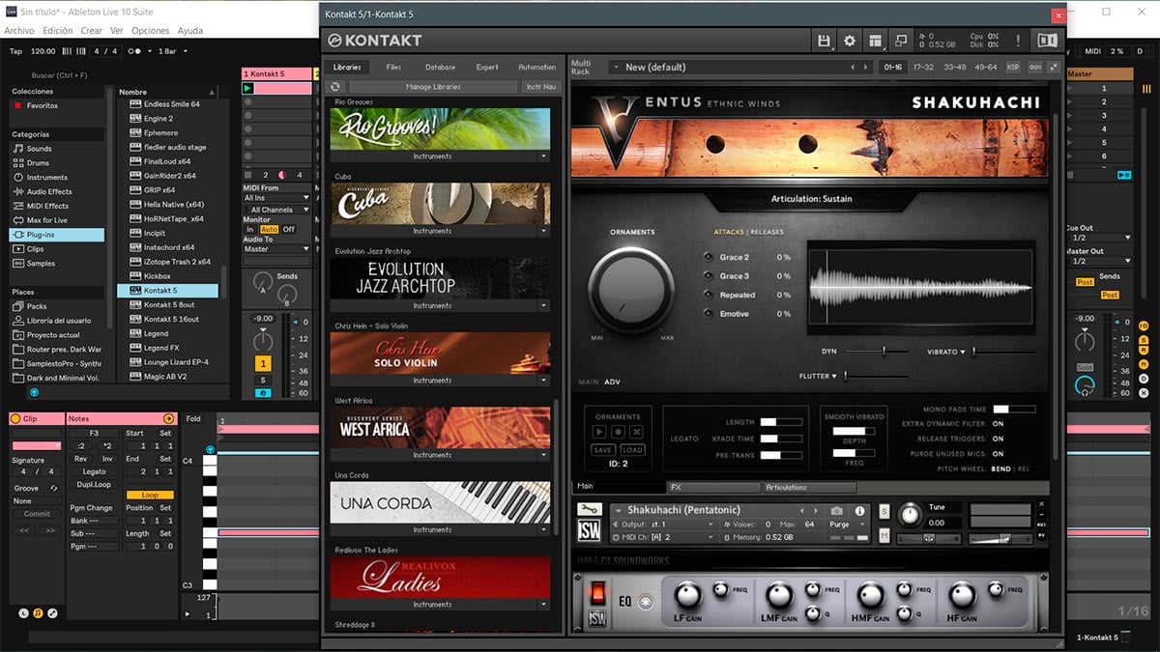Open the All Channels dropdown in Ableton

pyautogui.click(x=276, y=210)
